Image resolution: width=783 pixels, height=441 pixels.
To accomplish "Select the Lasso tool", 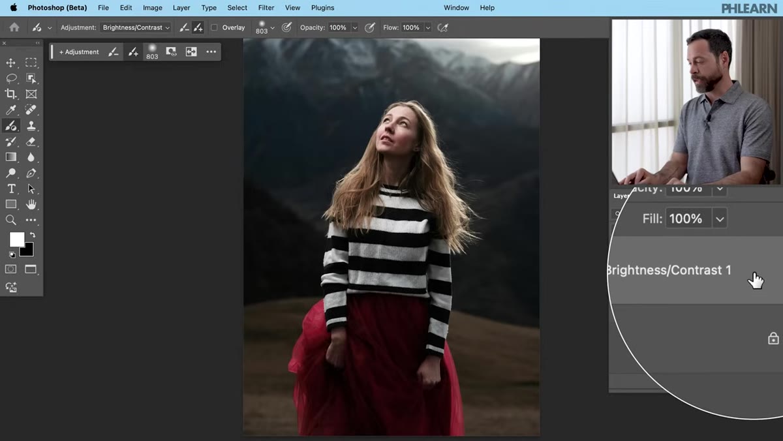I will (x=11, y=78).
